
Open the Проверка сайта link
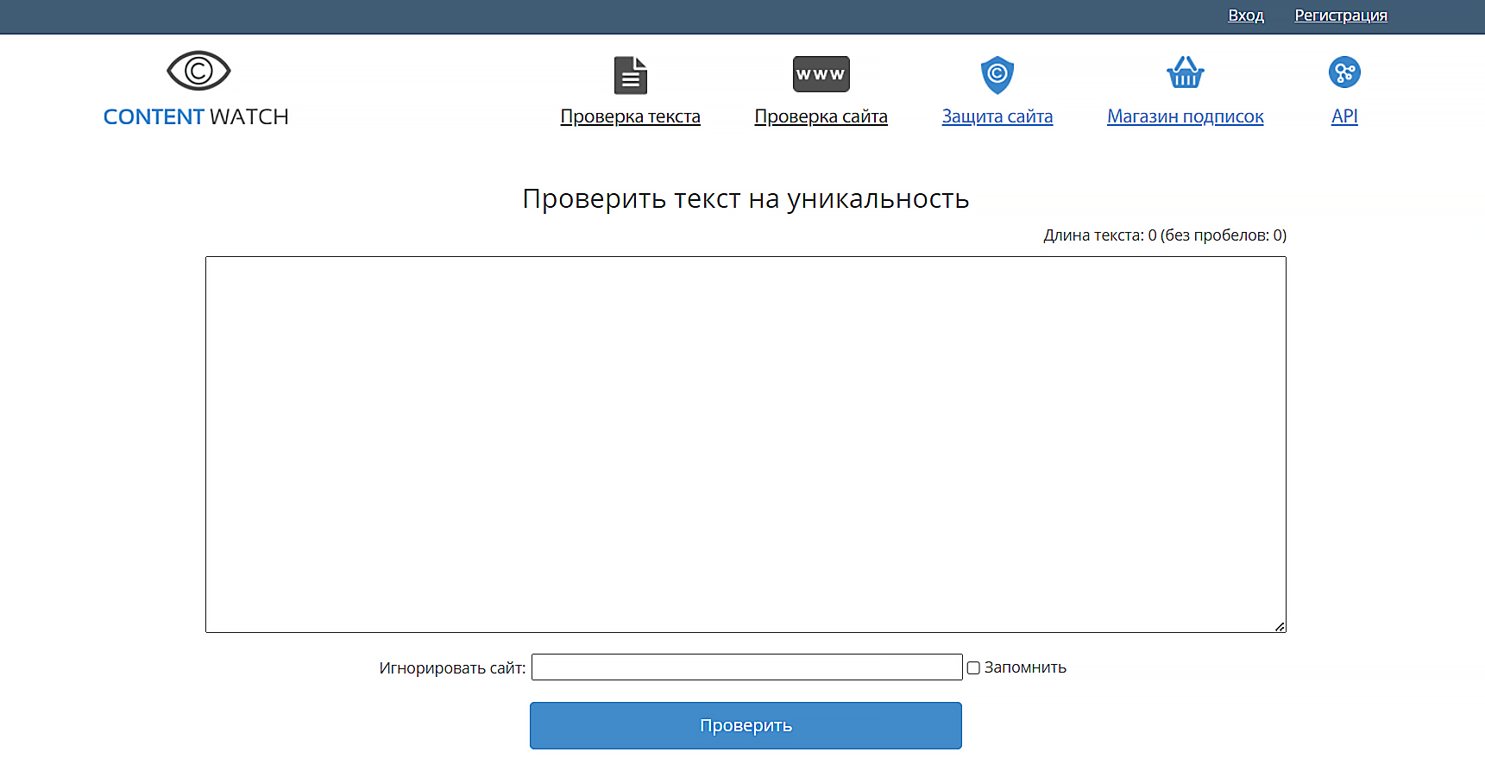(821, 116)
